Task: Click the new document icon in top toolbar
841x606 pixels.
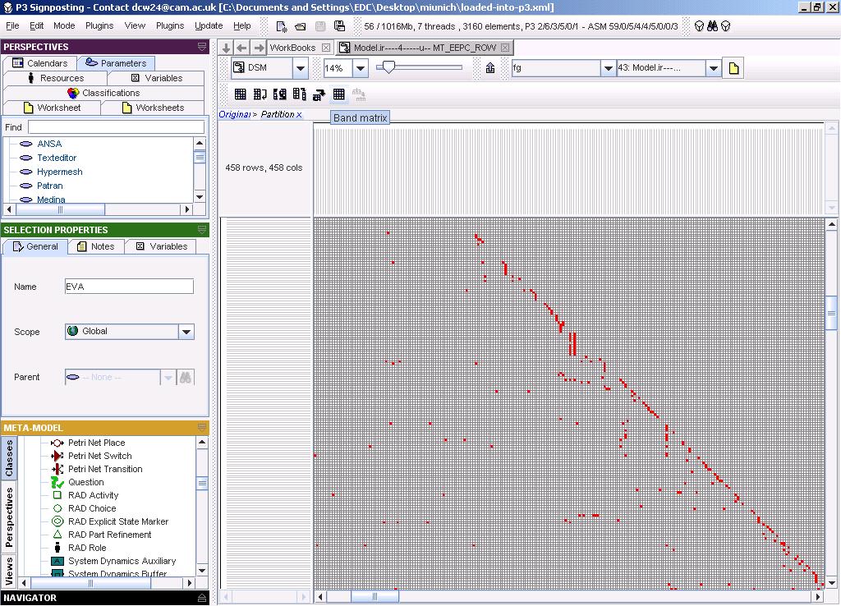Action: (x=282, y=26)
